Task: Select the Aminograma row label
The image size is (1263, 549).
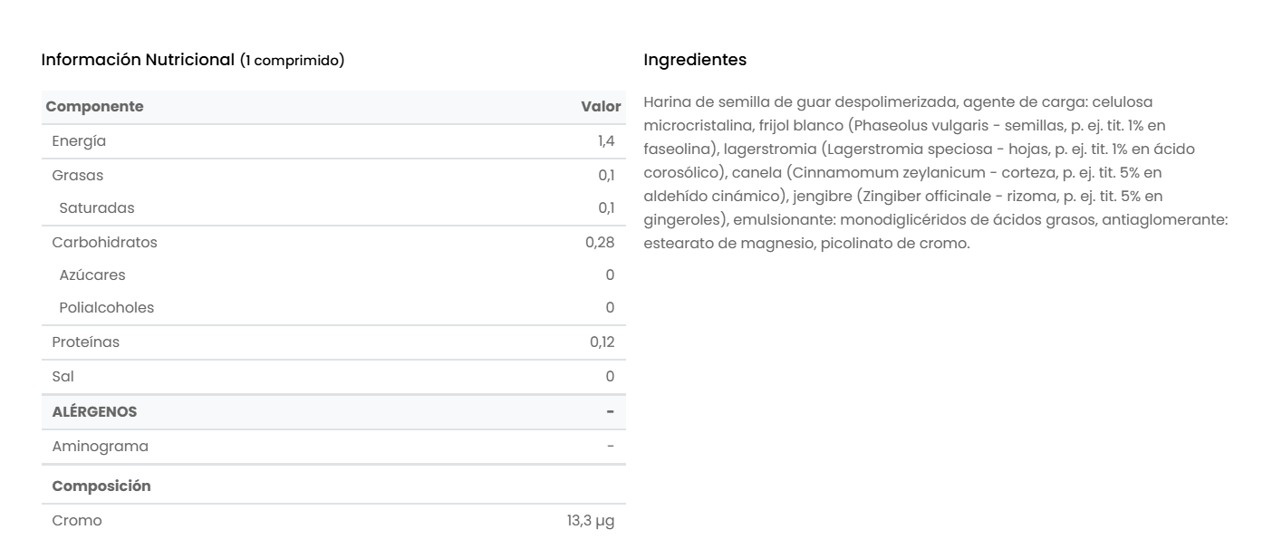Action: point(101,446)
